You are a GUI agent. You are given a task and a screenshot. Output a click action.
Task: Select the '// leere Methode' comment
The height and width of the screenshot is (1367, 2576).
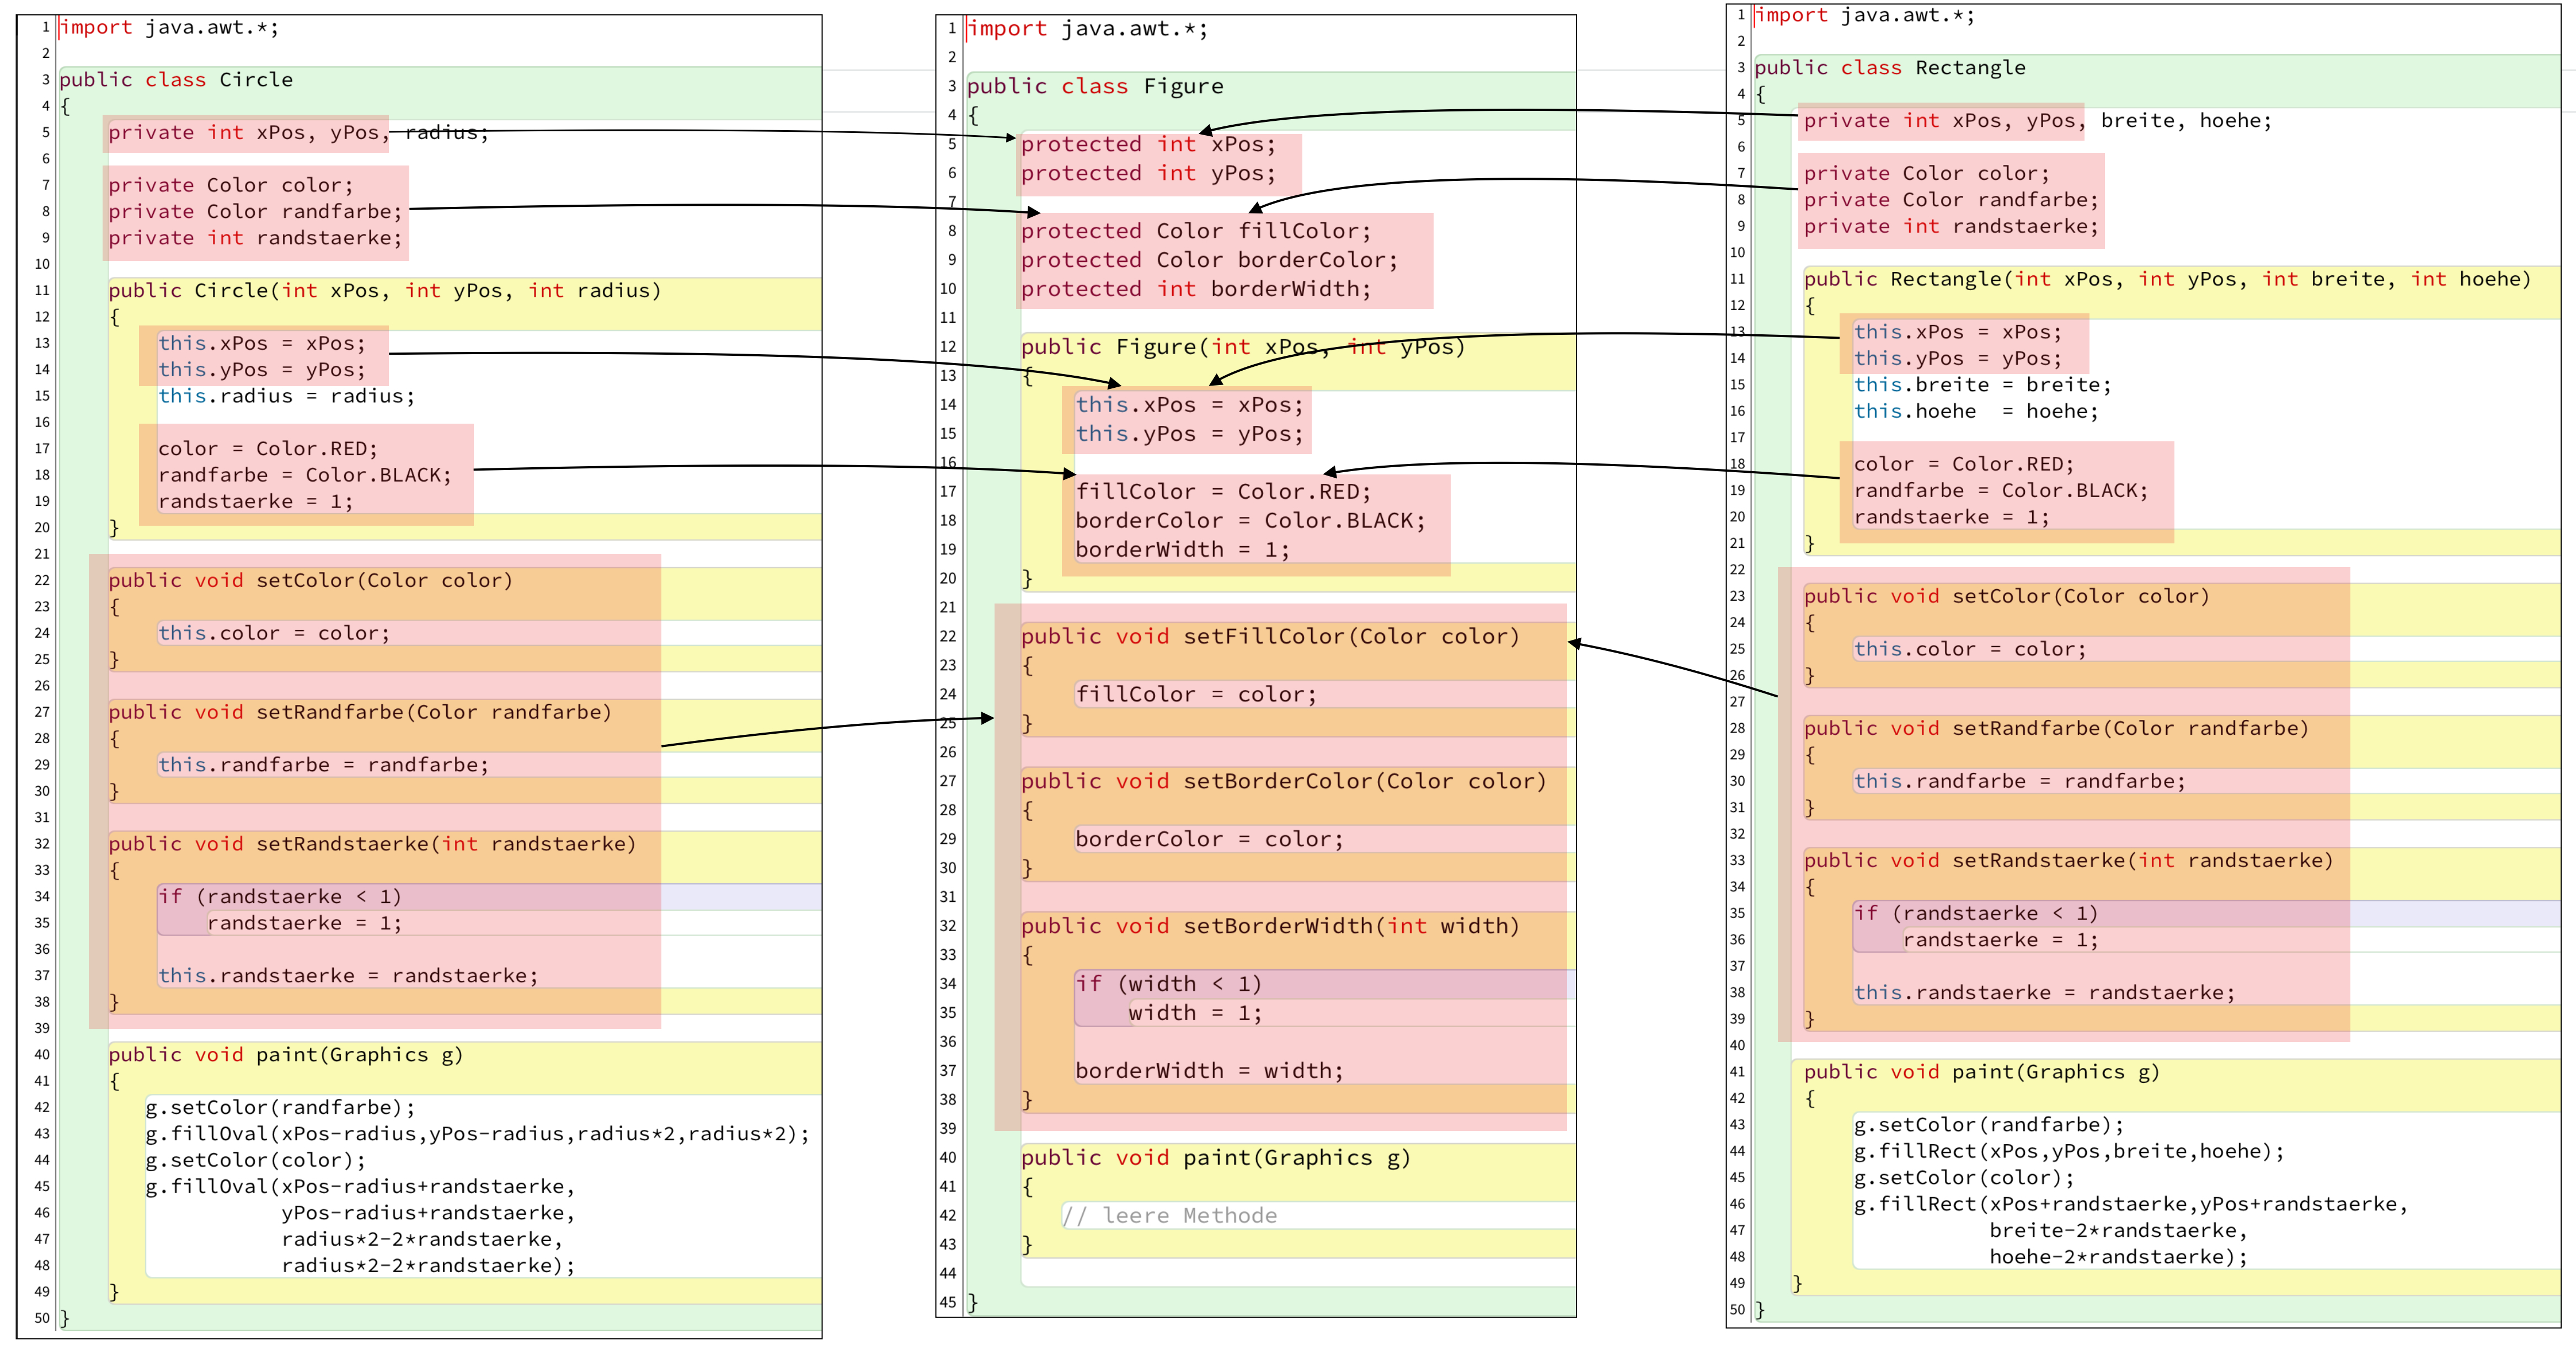point(1169,1216)
